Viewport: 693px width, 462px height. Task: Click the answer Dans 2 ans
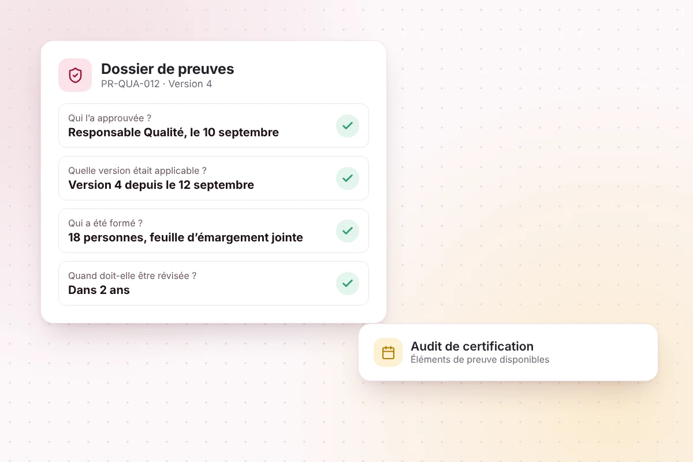point(99,290)
